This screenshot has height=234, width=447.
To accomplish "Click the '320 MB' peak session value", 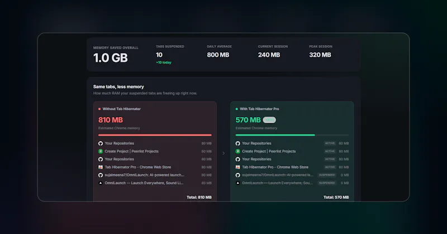I will [320, 55].
